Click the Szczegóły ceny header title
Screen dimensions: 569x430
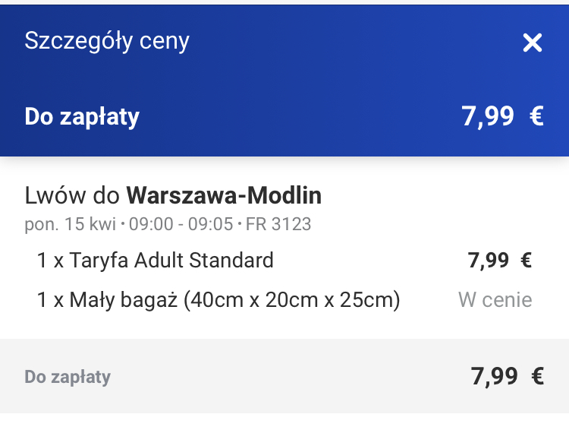coord(107,41)
